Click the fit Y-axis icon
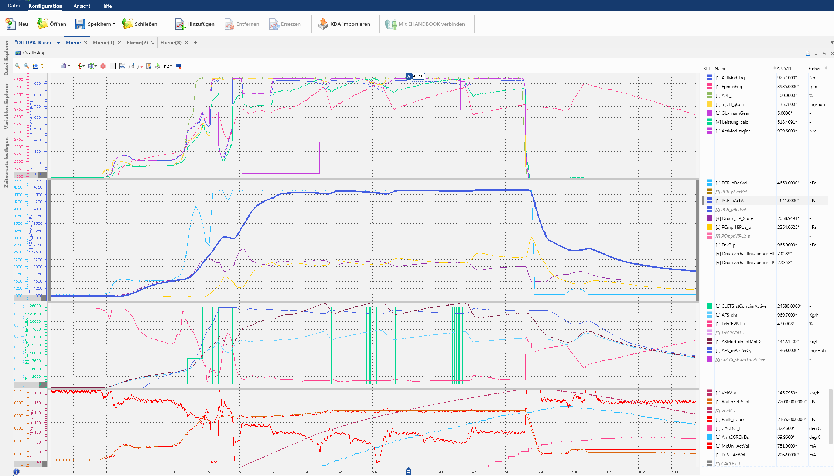 [x=44, y=66]
